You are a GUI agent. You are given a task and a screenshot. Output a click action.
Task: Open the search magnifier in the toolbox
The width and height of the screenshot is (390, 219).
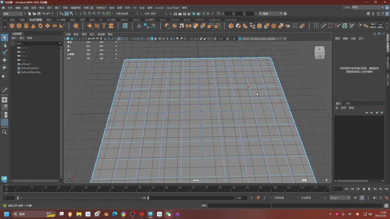click(x=4, y=132)
